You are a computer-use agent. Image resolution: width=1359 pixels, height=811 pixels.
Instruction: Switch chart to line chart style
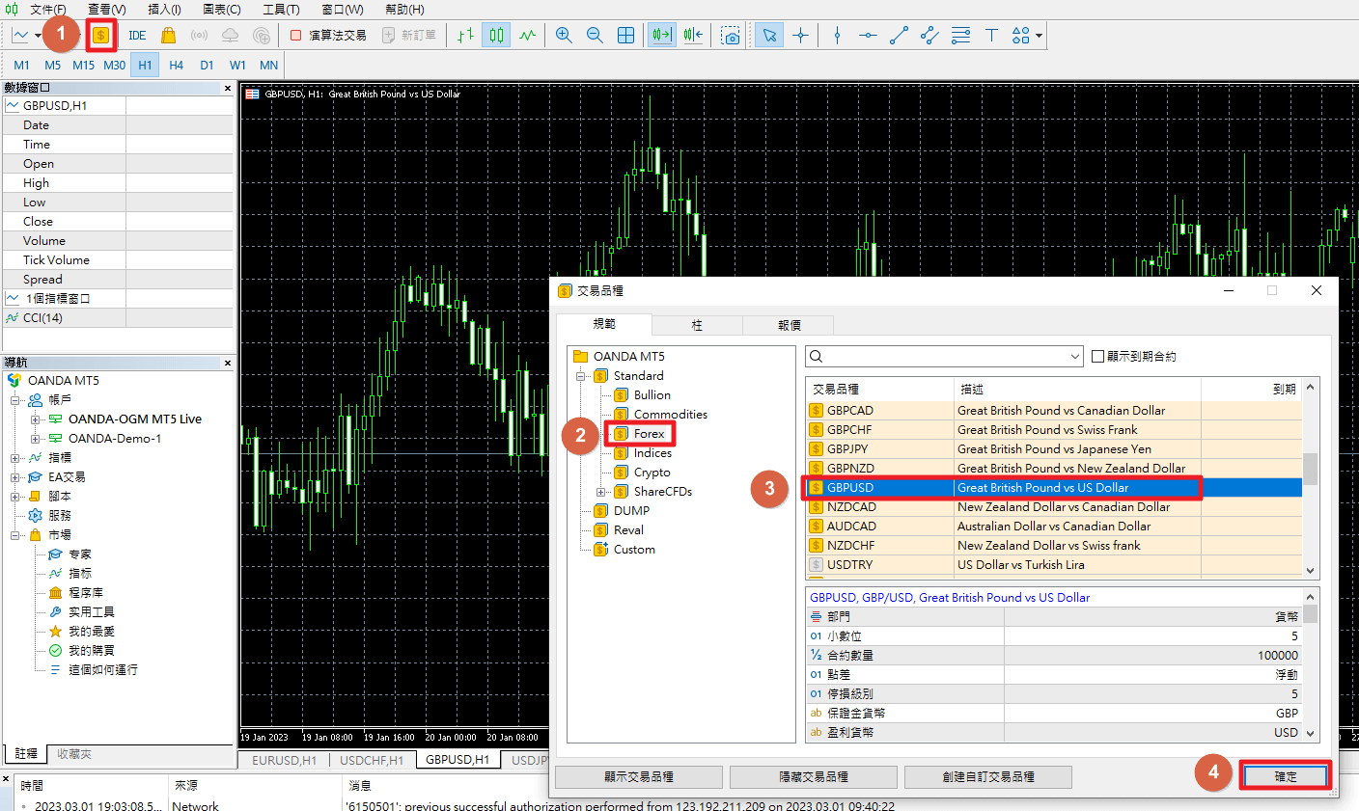(x=527, y=36)
